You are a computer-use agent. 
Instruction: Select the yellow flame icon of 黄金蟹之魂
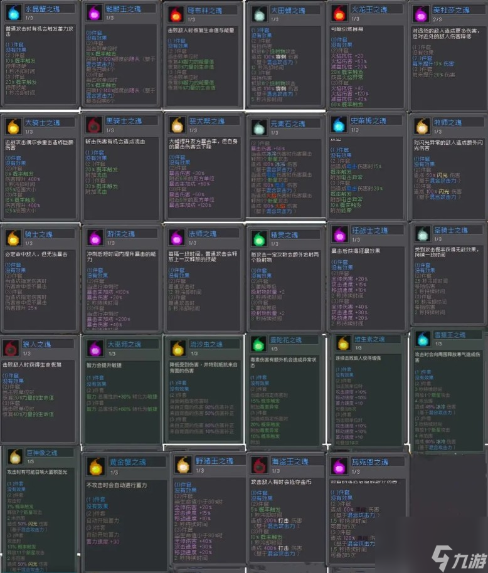tap(96, 467)
